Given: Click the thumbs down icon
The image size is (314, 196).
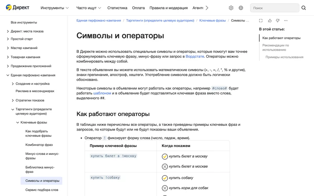Looking at the screenshot, I should (x=277, y=21).
